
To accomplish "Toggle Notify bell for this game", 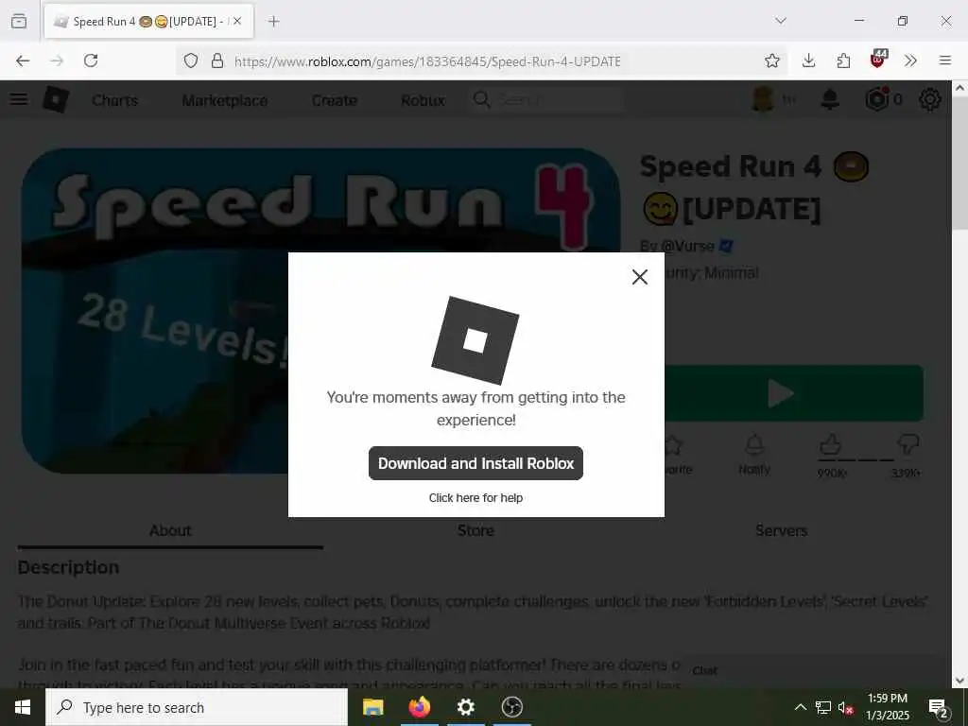I will [x=754, y=454].
